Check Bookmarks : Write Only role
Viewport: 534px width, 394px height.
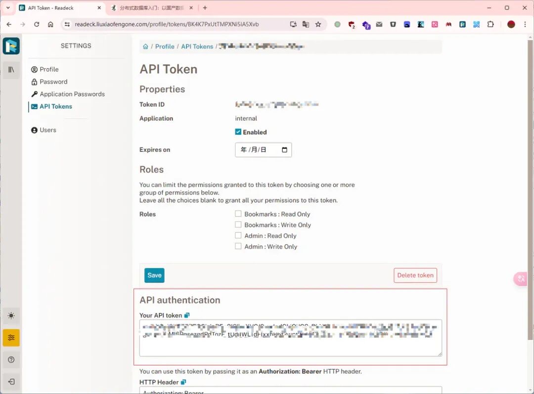[x=238, y=225]
